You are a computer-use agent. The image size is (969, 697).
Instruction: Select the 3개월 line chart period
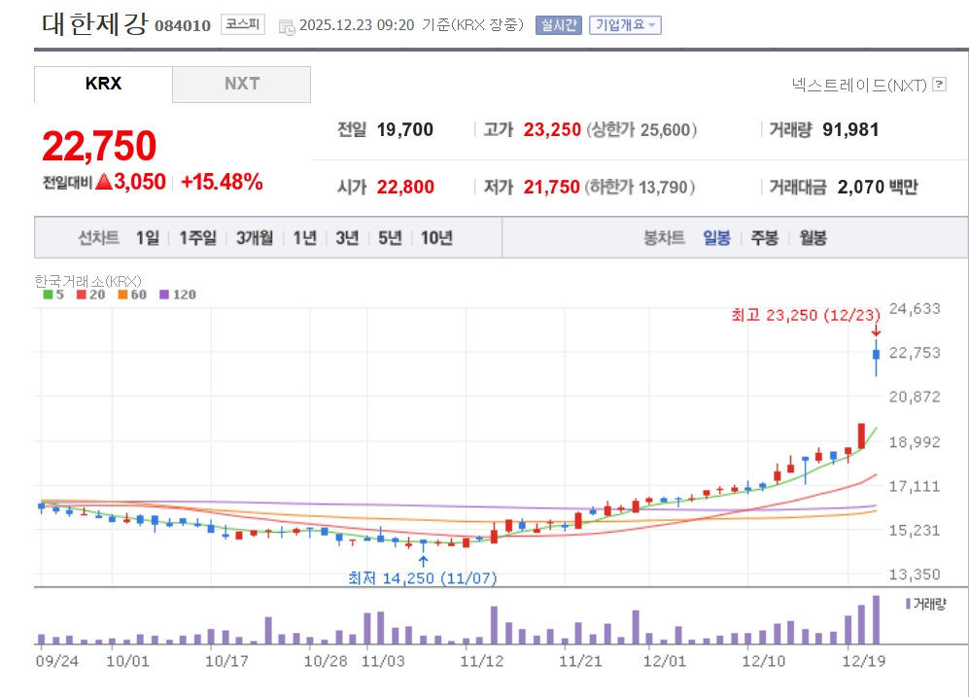pos(255,238)
